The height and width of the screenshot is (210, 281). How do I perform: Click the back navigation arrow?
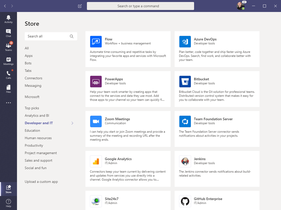5,6
